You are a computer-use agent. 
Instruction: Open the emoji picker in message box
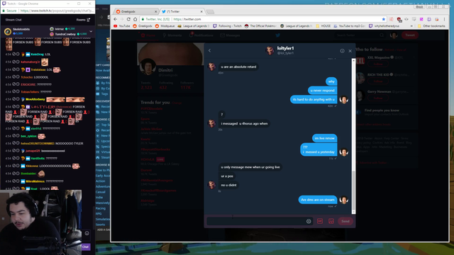tap(309, 221)
